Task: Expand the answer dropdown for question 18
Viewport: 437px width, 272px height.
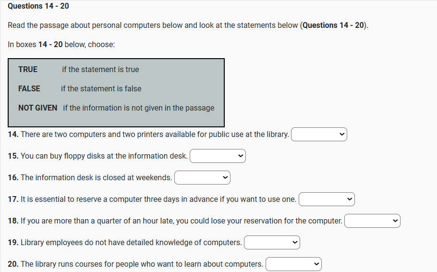Action: pyautogui.click(x=372, y=221)
